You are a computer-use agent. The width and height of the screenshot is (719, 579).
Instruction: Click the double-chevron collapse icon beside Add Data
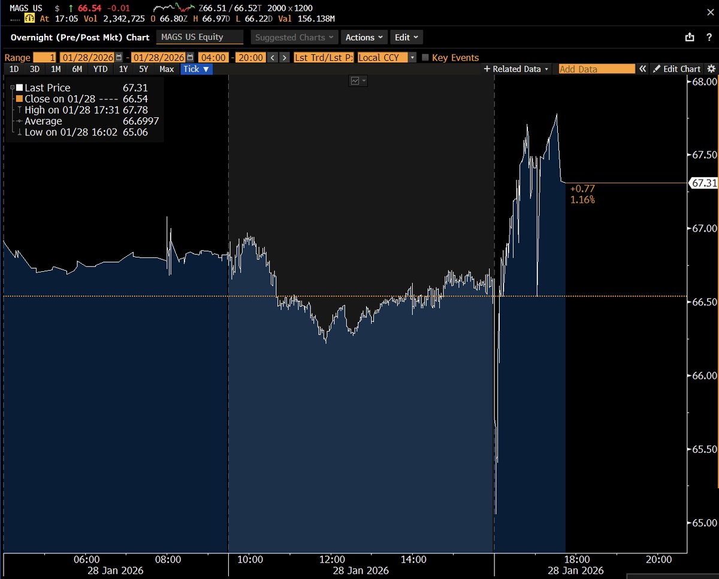(x=642, y=69)
